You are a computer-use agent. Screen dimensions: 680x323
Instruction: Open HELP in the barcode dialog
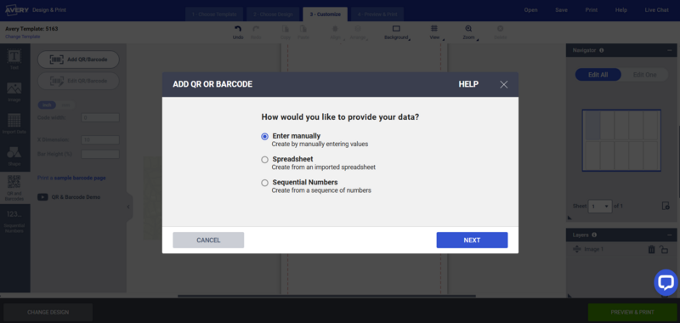click(468, 84)
